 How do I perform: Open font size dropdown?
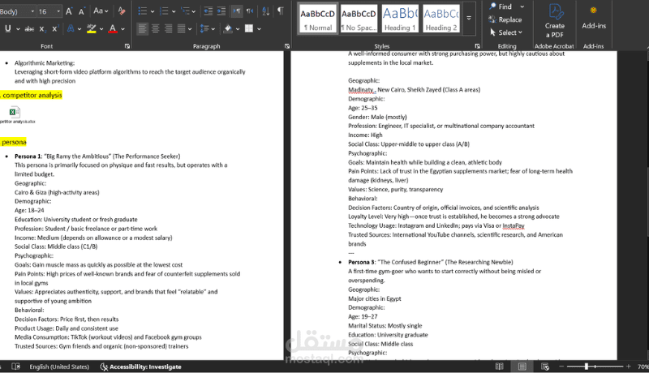58,11
